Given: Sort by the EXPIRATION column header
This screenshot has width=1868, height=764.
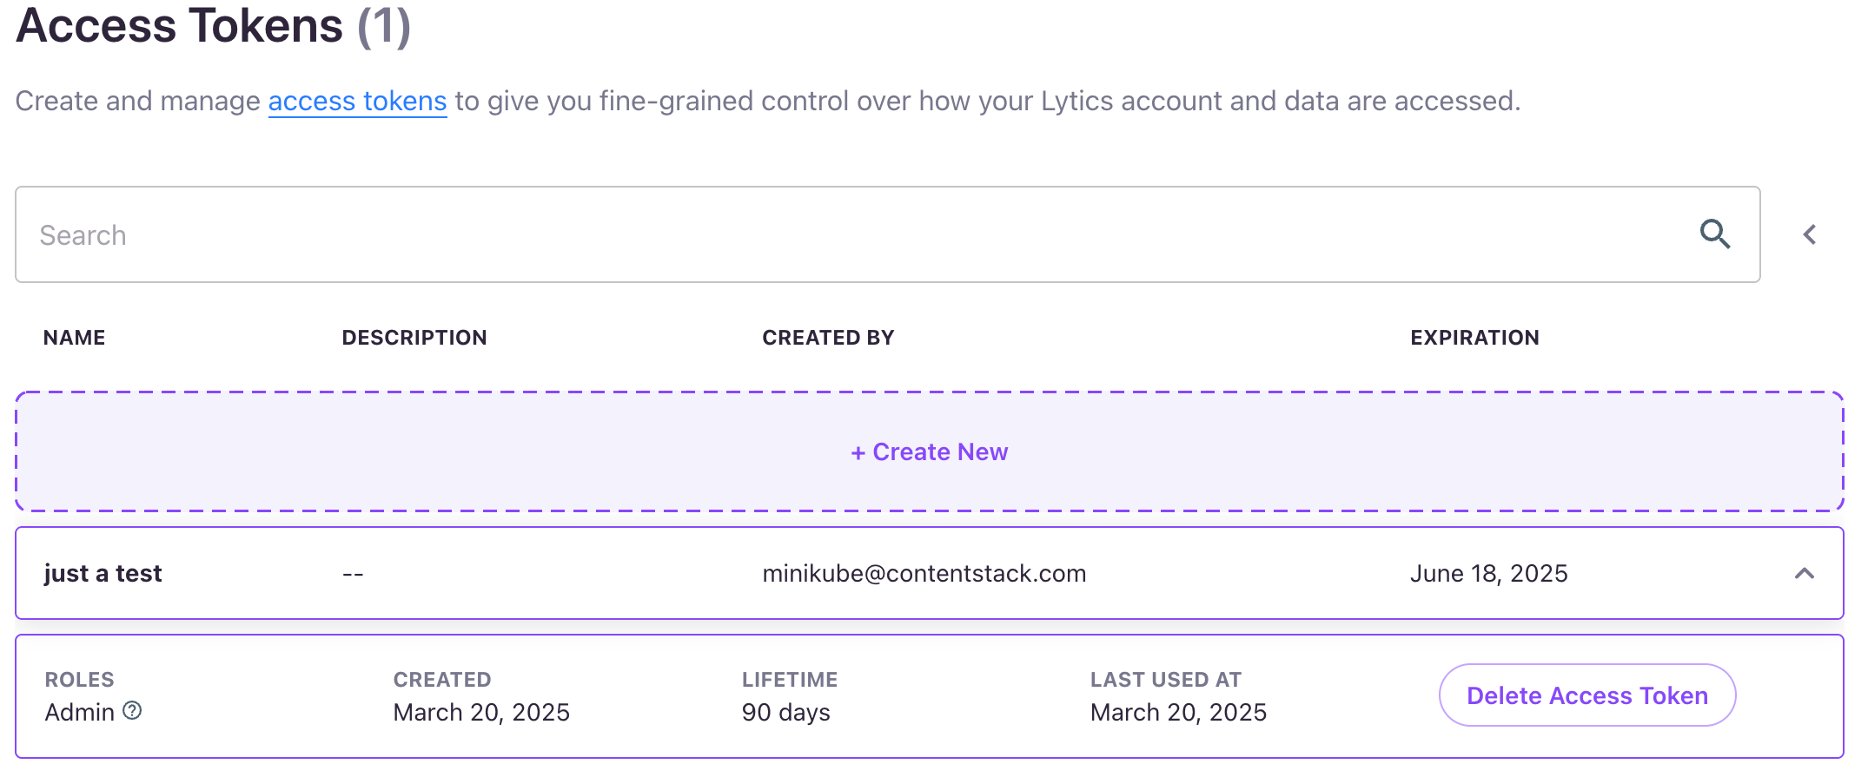Looking at the screenshot, I should [1474, 338].
